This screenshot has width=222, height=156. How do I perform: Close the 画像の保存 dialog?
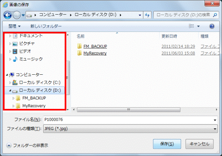pos(212,3)
